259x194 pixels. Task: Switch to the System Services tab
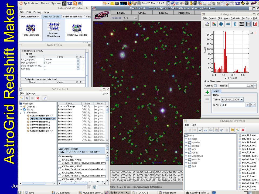72,16
